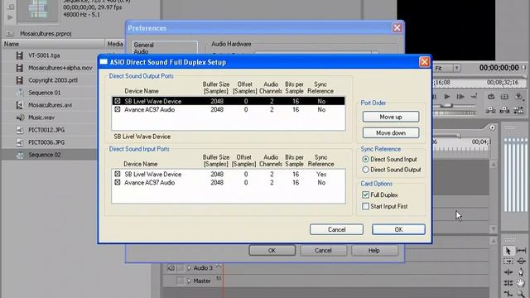This screenshot has height=298, width=530.
Task: Toggle input SB Live! Wave Device checkbox
Action: pos(118,174)
